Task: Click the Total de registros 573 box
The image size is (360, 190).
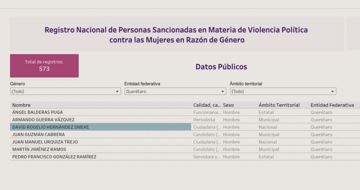Action: pos(44,66)
